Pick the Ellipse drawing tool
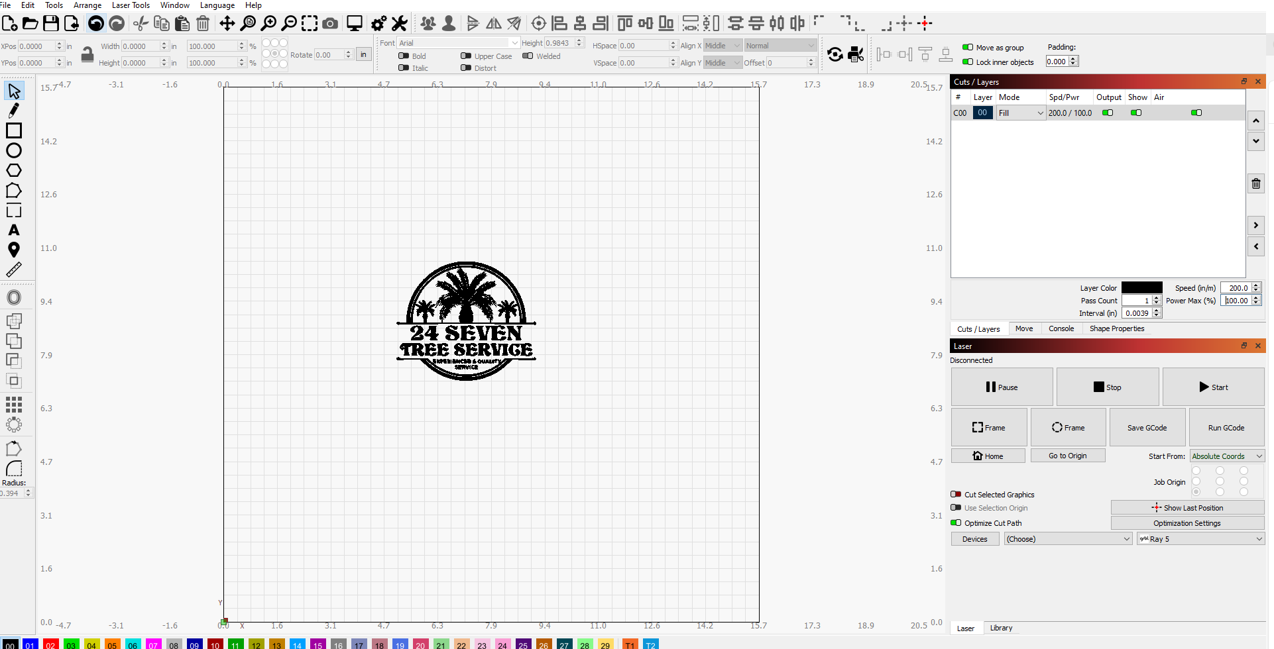This screenshot has height=649, width=1274. pos(14,150)
